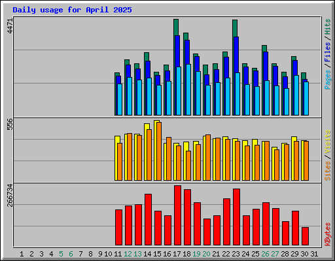335x261 pixels.
Task: Select the green hits bar for day 23
Action: click(x=235, y=28)
